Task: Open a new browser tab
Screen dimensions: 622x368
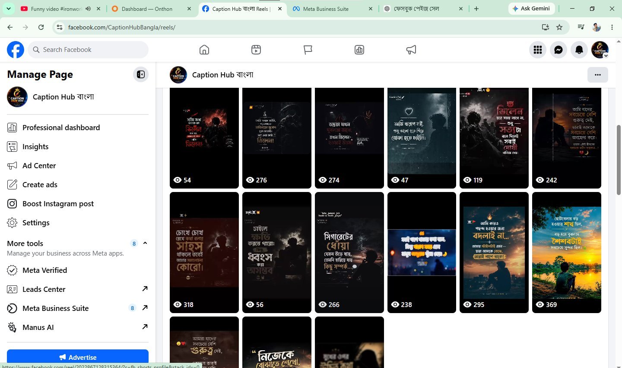Action: [x=476, y=9]
